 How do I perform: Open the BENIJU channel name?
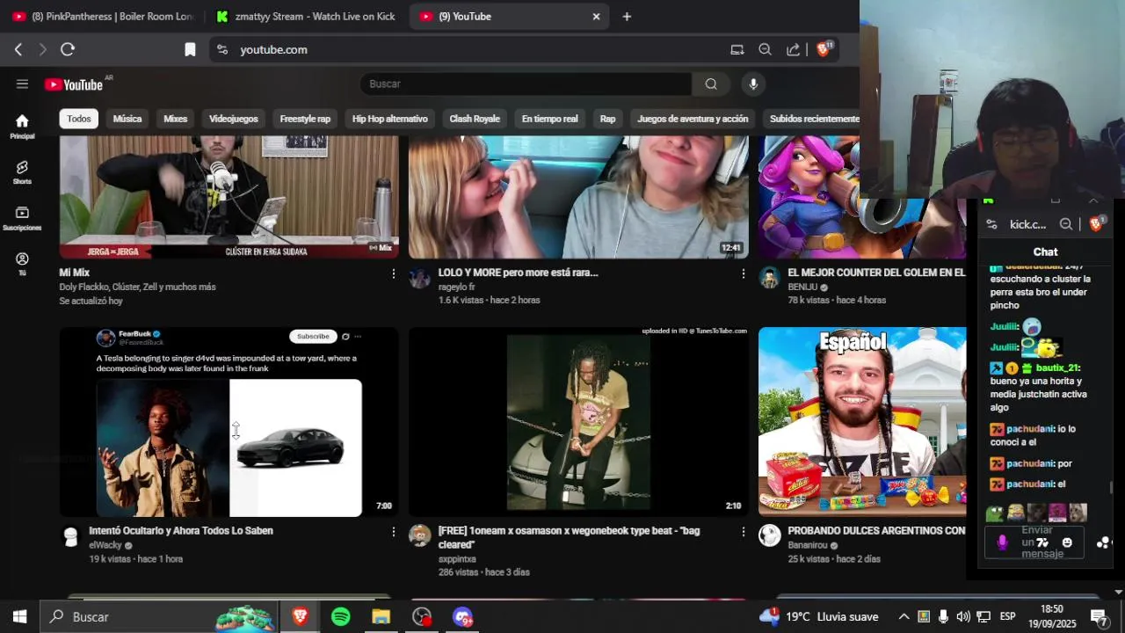click(802, 287)
